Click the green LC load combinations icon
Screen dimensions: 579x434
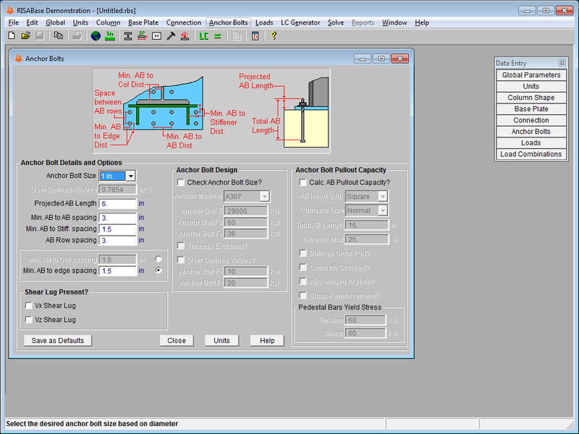[x=203, y=35]
